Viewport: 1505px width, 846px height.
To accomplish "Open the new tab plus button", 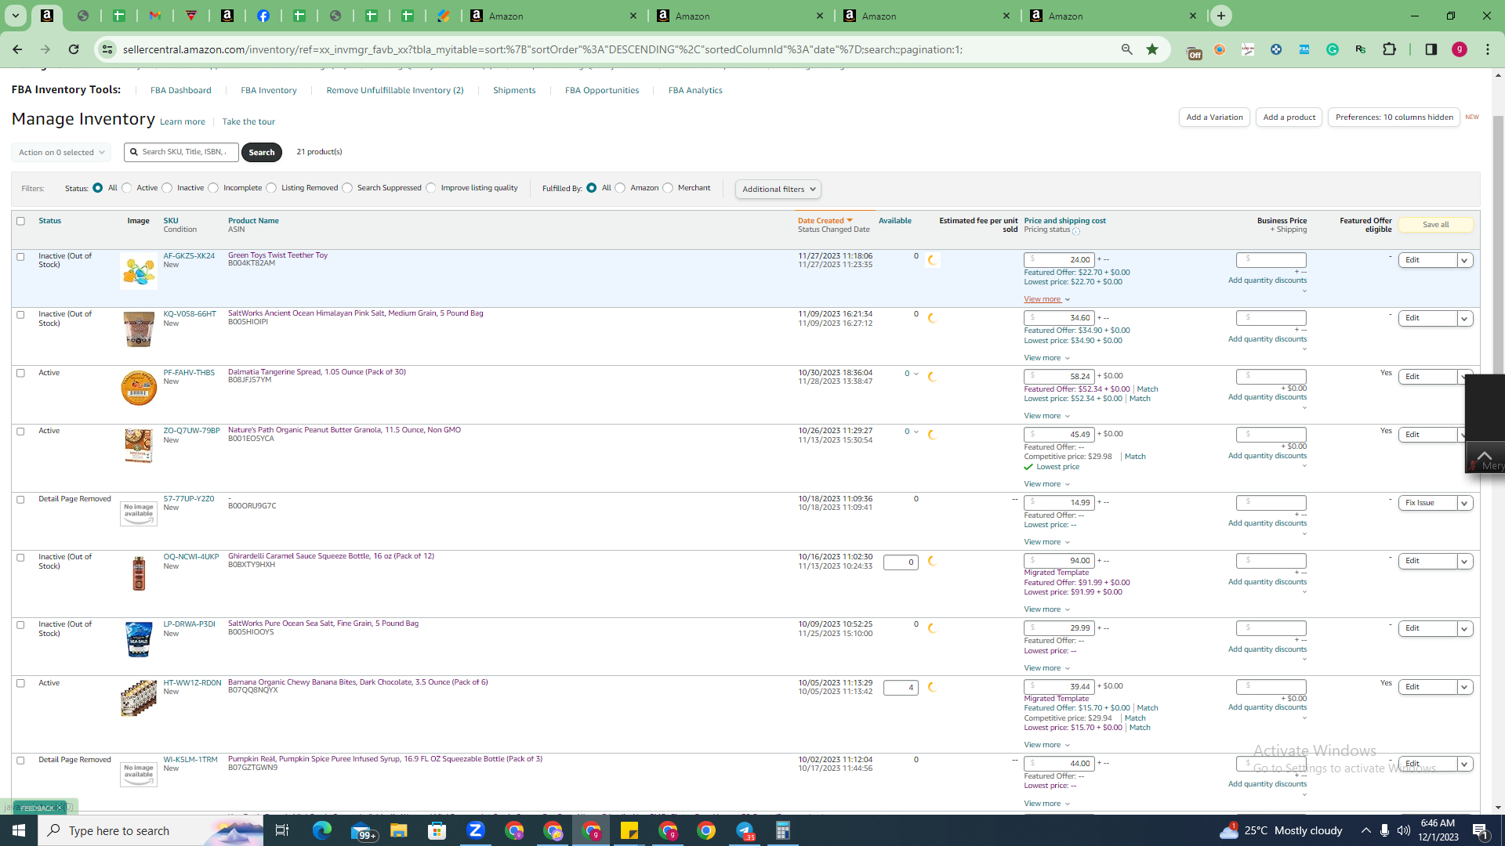I will tap(1221, 16).
